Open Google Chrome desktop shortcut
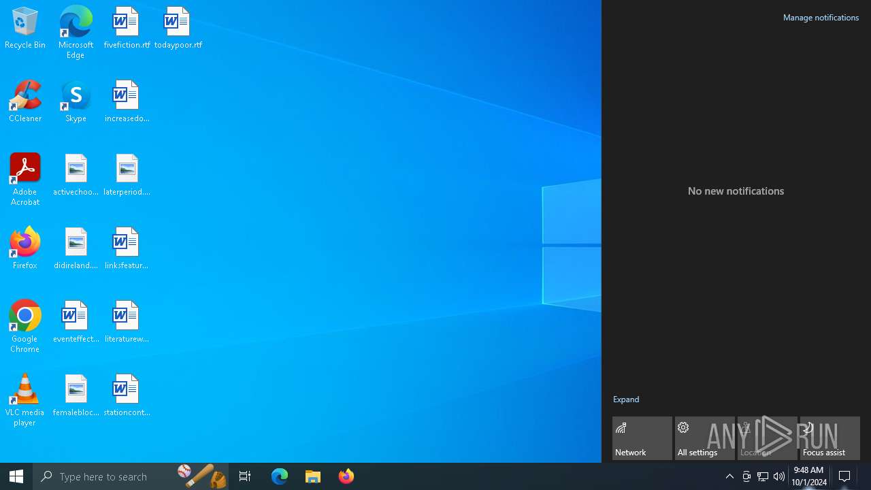The height and width of the screenshot is (490, 871). [x=25, y=327]
